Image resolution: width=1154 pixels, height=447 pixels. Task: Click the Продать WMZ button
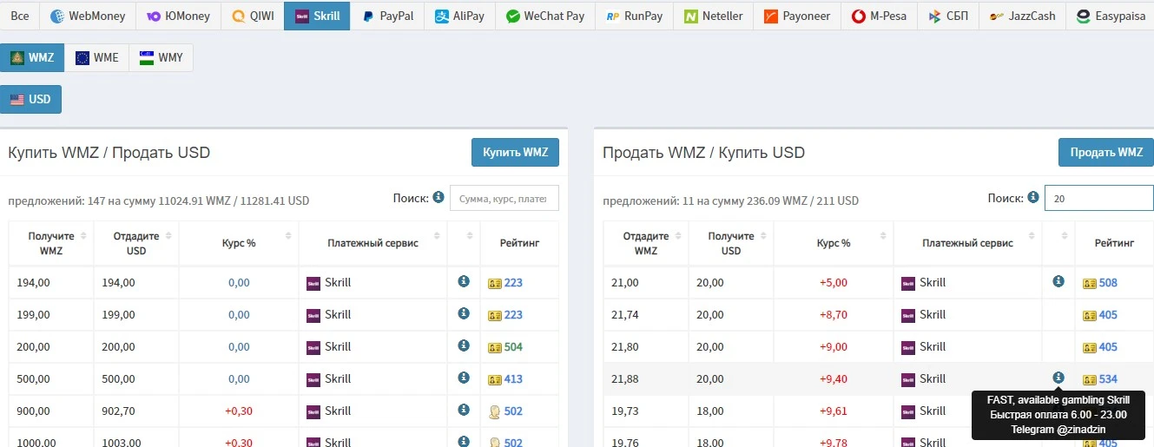(1105, 152)
